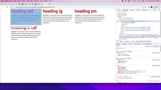Go forward in browser history
Screen dimensions: 161x90
click(5, 7)
